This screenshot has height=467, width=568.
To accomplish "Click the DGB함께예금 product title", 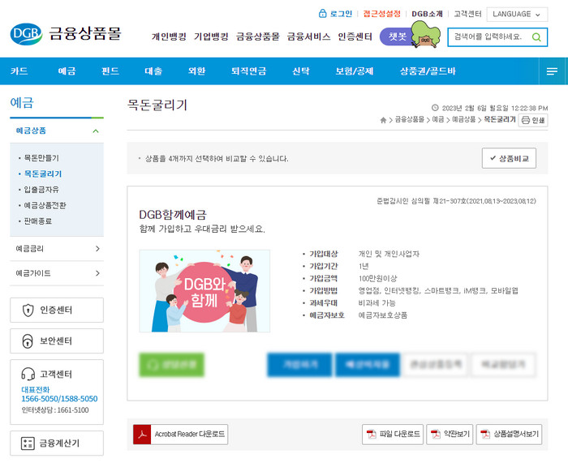I will (x=173, y=215).
